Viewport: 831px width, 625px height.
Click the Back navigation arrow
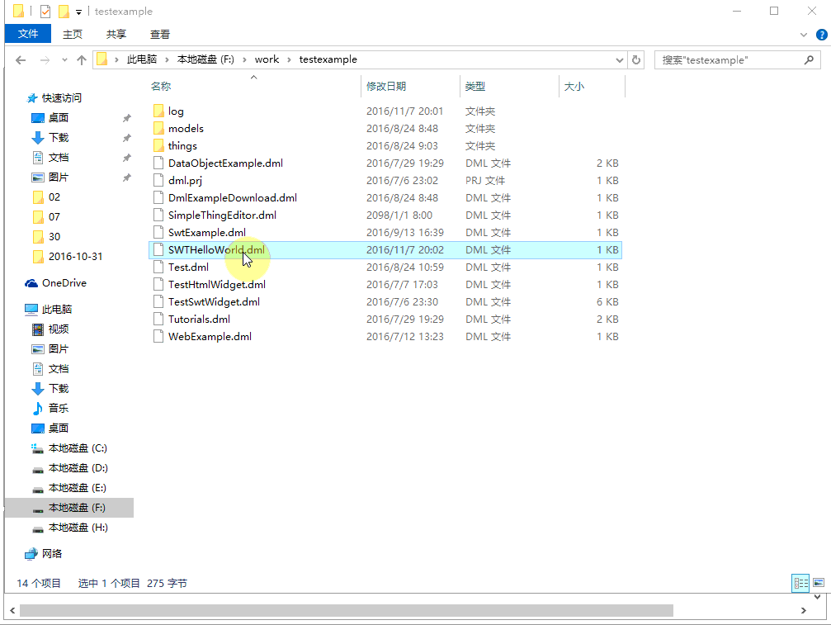pyautogui.click(x=21, y=60)
